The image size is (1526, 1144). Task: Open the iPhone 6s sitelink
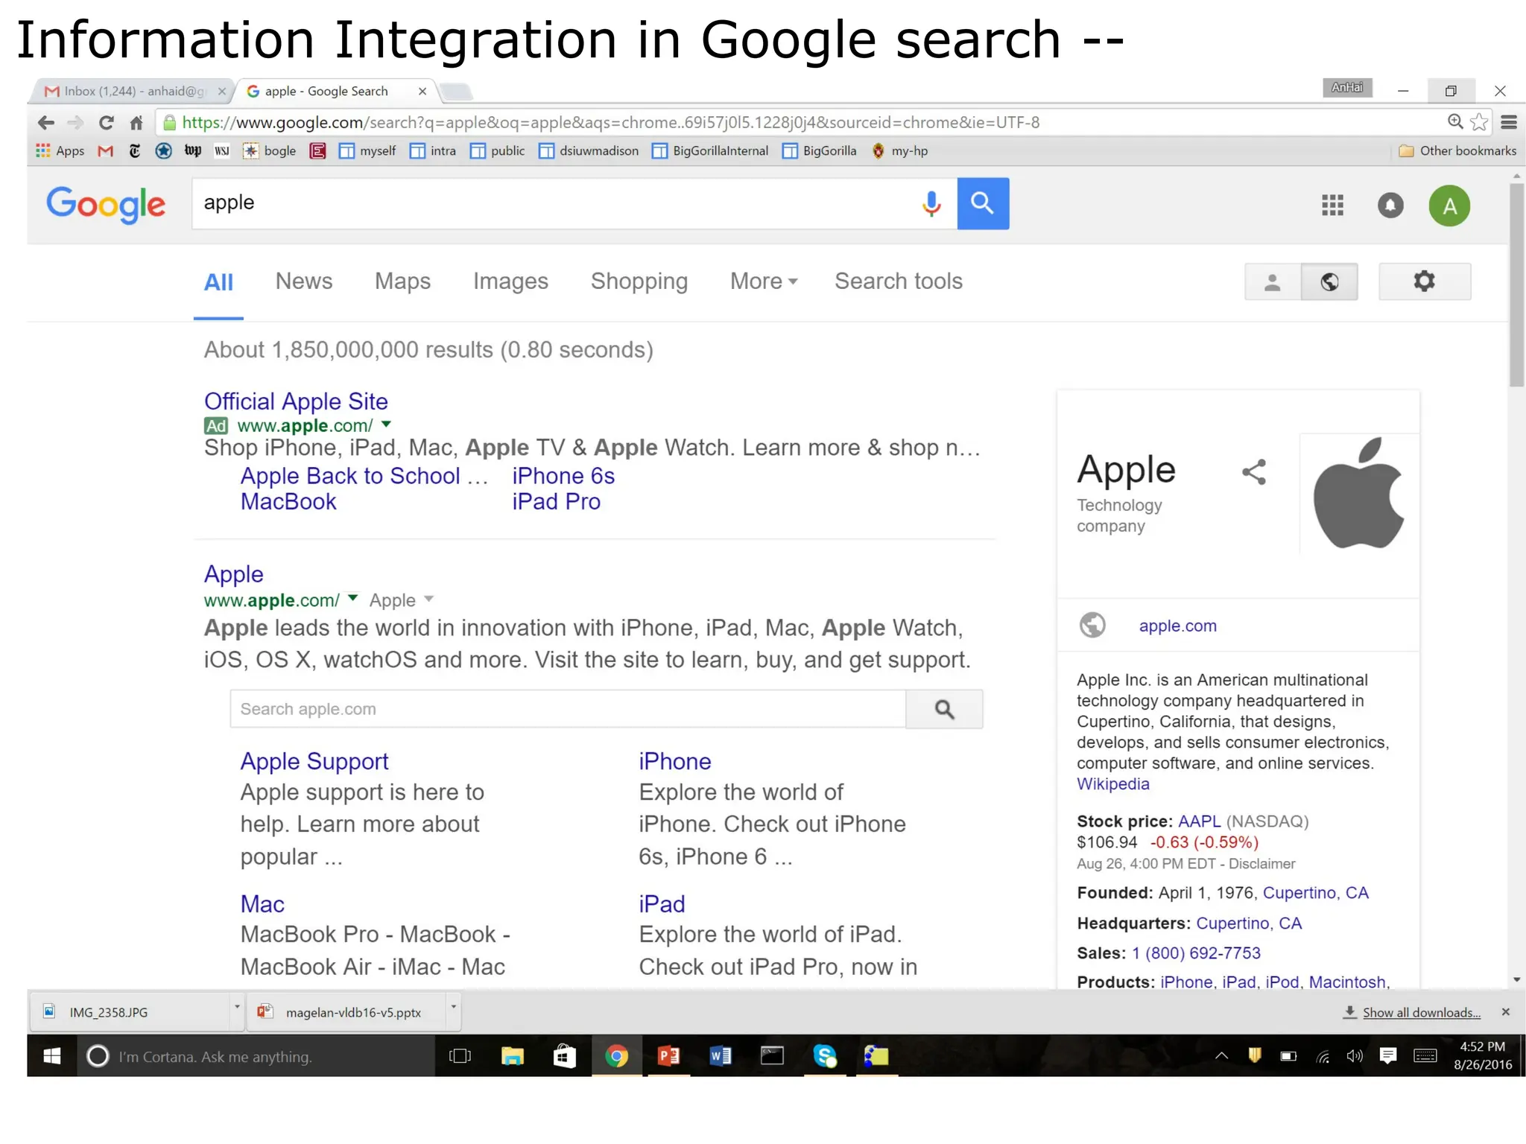point(563,476)
